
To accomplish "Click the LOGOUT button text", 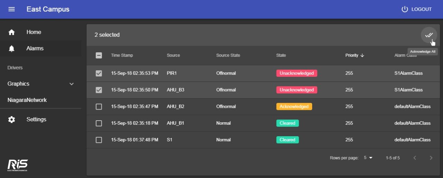I will 421,9.
